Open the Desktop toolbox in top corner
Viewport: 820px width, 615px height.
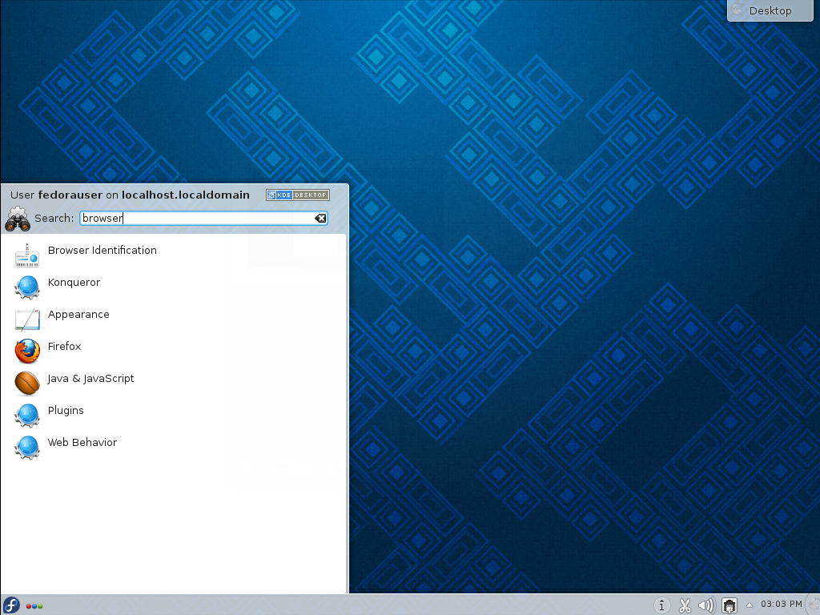[x=769, y=10]
